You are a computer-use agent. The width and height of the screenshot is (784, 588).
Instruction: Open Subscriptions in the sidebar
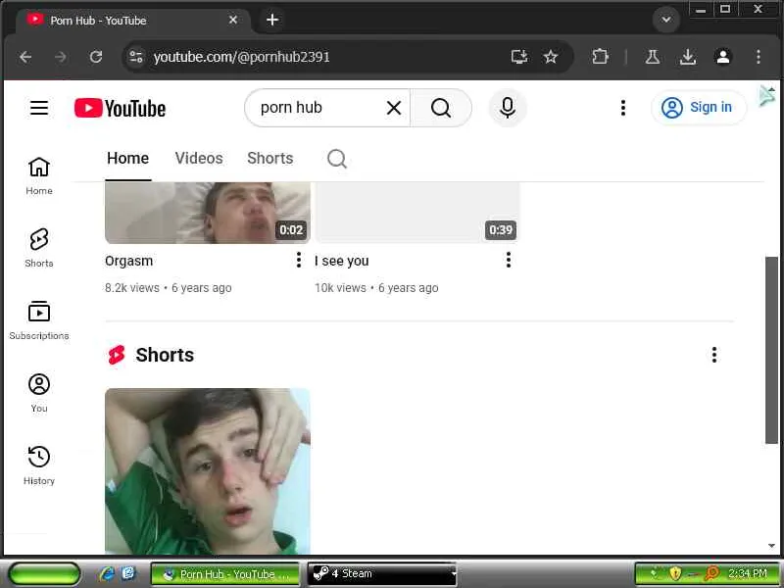39,321
